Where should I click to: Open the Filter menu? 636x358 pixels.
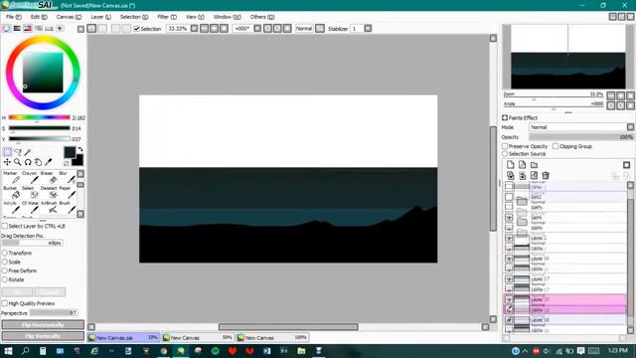pyautogui.click(x=167, y=17)
